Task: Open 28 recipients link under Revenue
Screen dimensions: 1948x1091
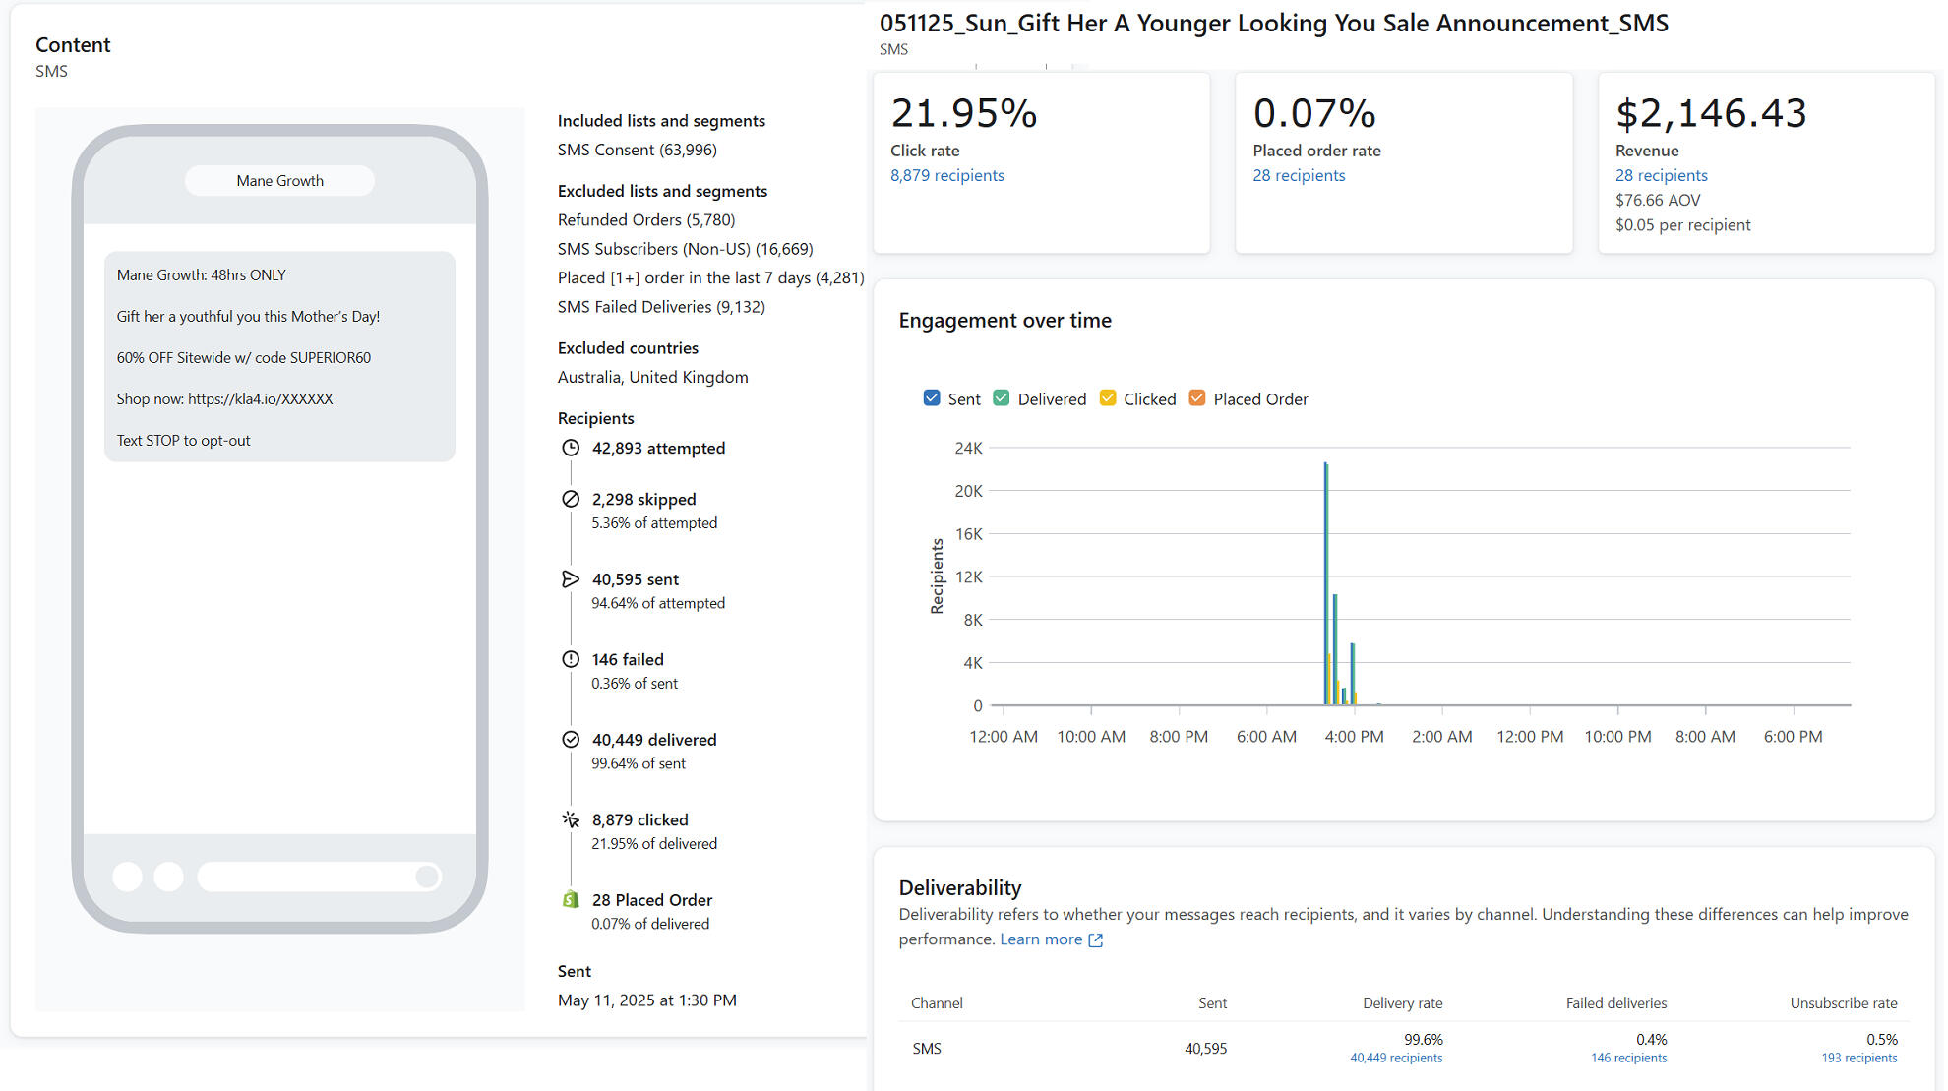Action: click(1661, 175)
